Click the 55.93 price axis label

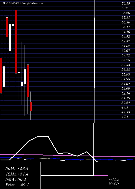click(x=126, y=74)
